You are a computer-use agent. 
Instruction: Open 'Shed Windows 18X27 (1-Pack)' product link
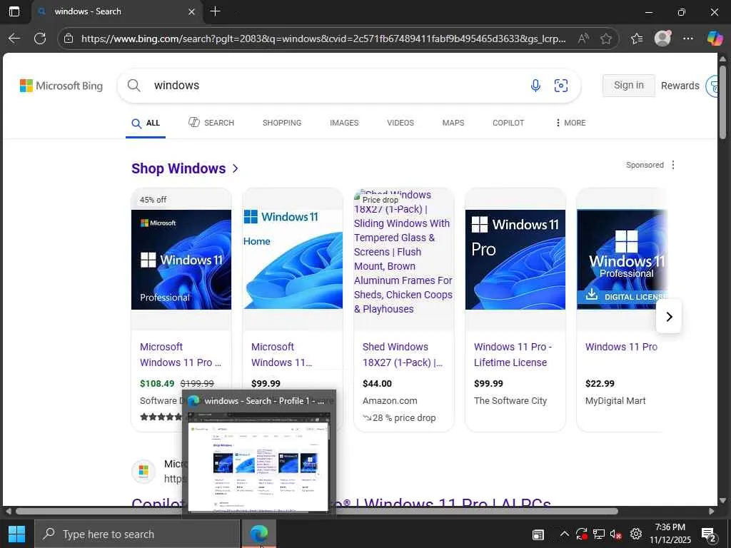(403, 355)
